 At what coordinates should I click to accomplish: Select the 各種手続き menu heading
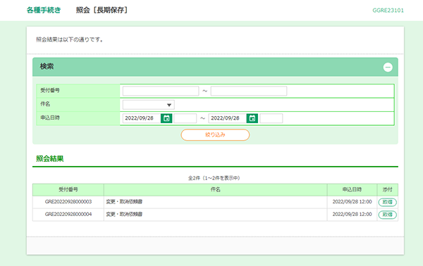point(44,11)
